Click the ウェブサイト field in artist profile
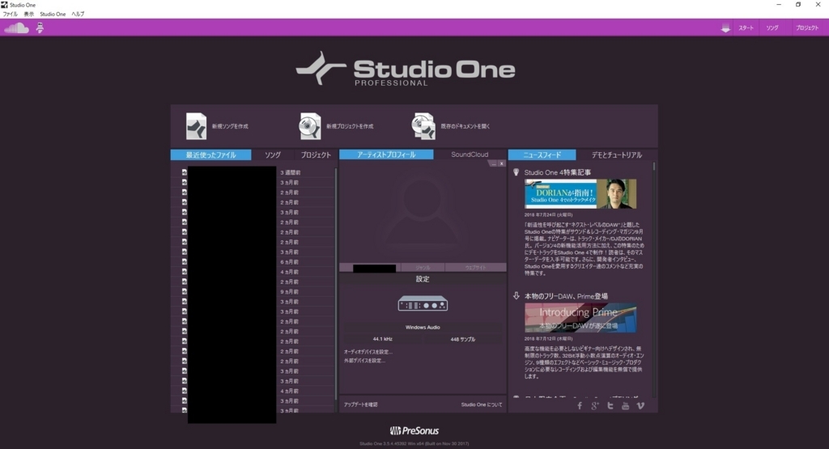 point(475,268)
